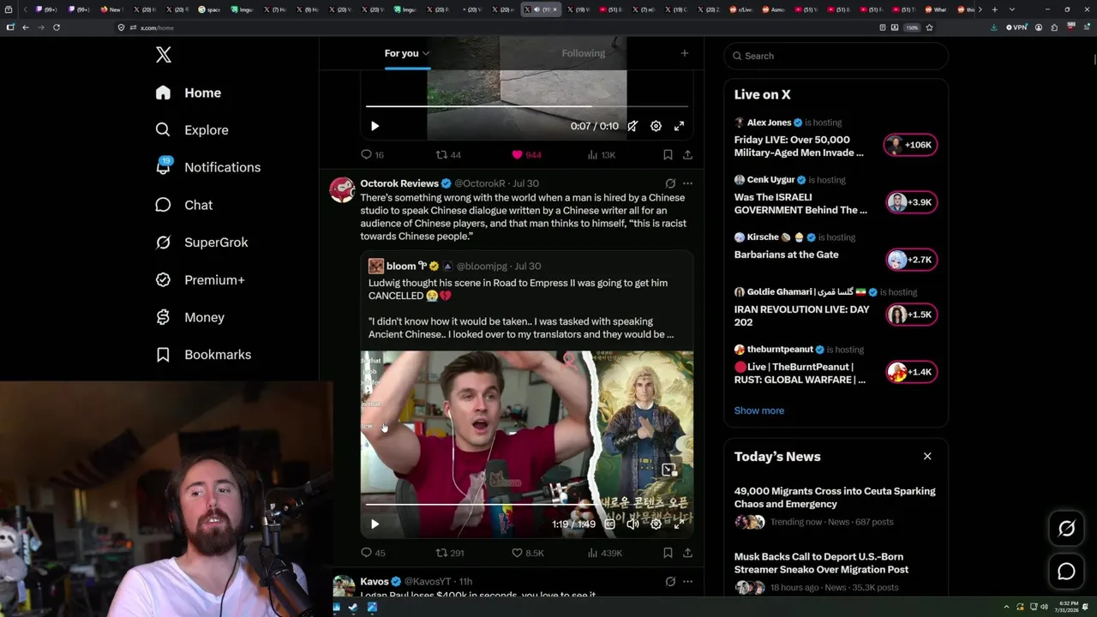Seek the Ludwig video progress bar
Image resolution: width=1097 pixels, height=617 pixels.
tap(526, 505)
